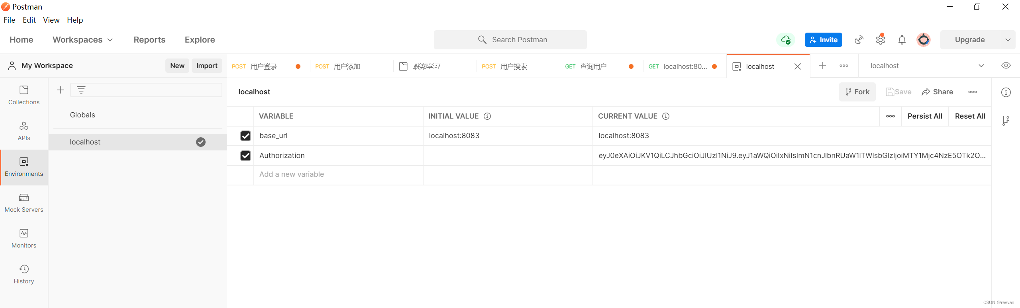Fork the localhost environment
This screenshot has height=308, width=1020.
(x=857, y=92)
